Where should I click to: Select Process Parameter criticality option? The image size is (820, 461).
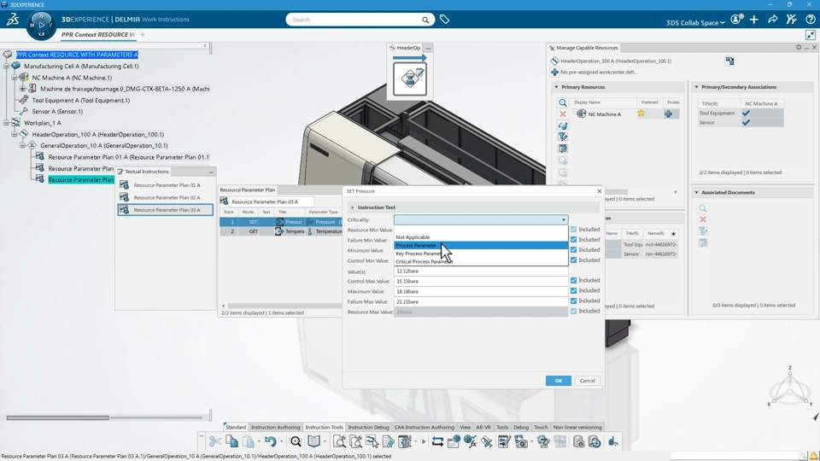pos(481,245)
